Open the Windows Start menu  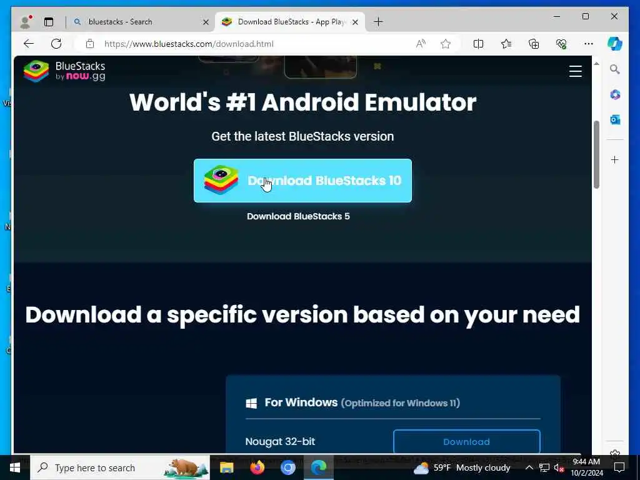15,467
